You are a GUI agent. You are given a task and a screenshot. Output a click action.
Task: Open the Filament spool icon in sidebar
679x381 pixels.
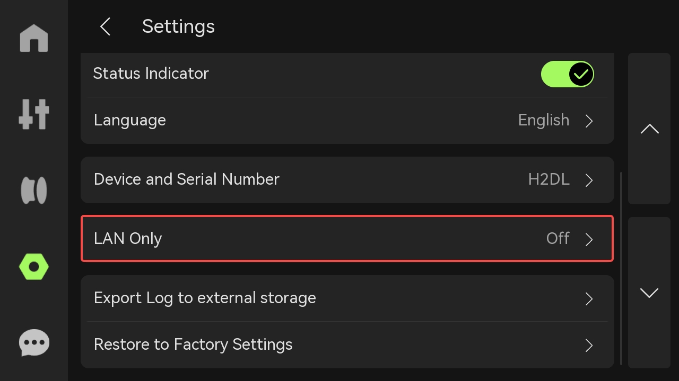pos(34,190)
